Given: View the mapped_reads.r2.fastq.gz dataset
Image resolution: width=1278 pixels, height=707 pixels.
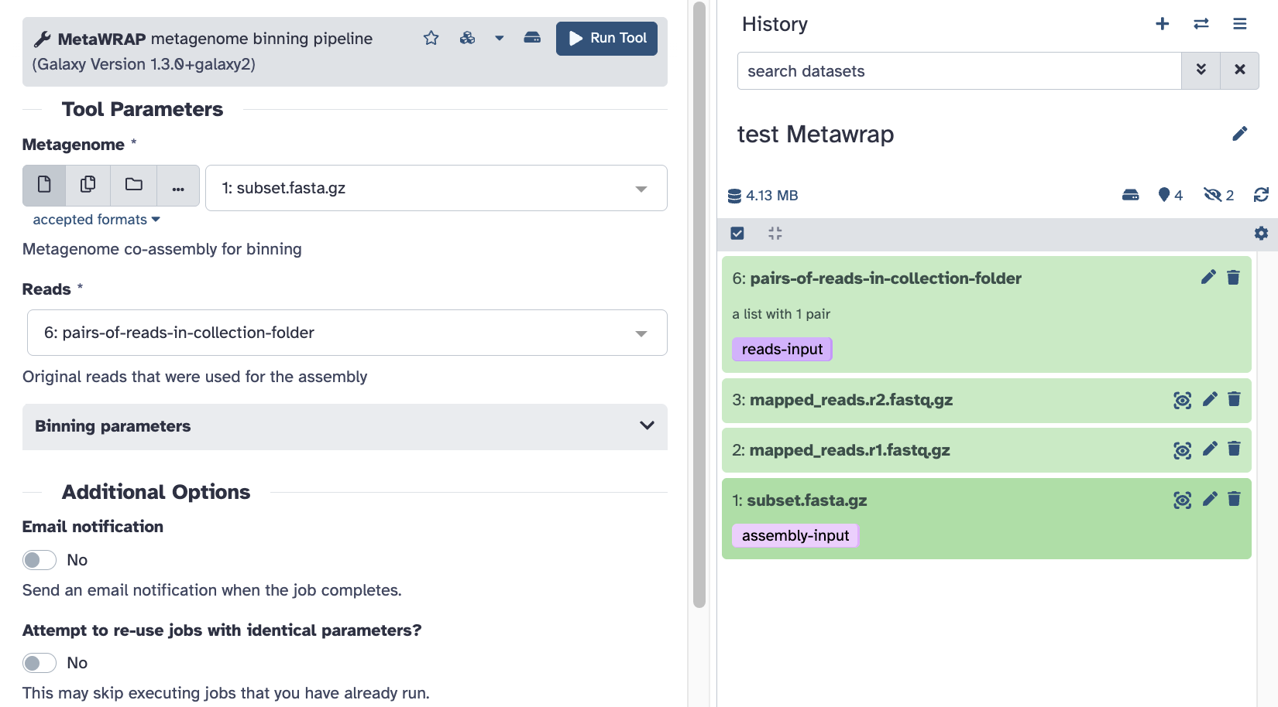Looking at the screenshot, I should pos(1182,400).
